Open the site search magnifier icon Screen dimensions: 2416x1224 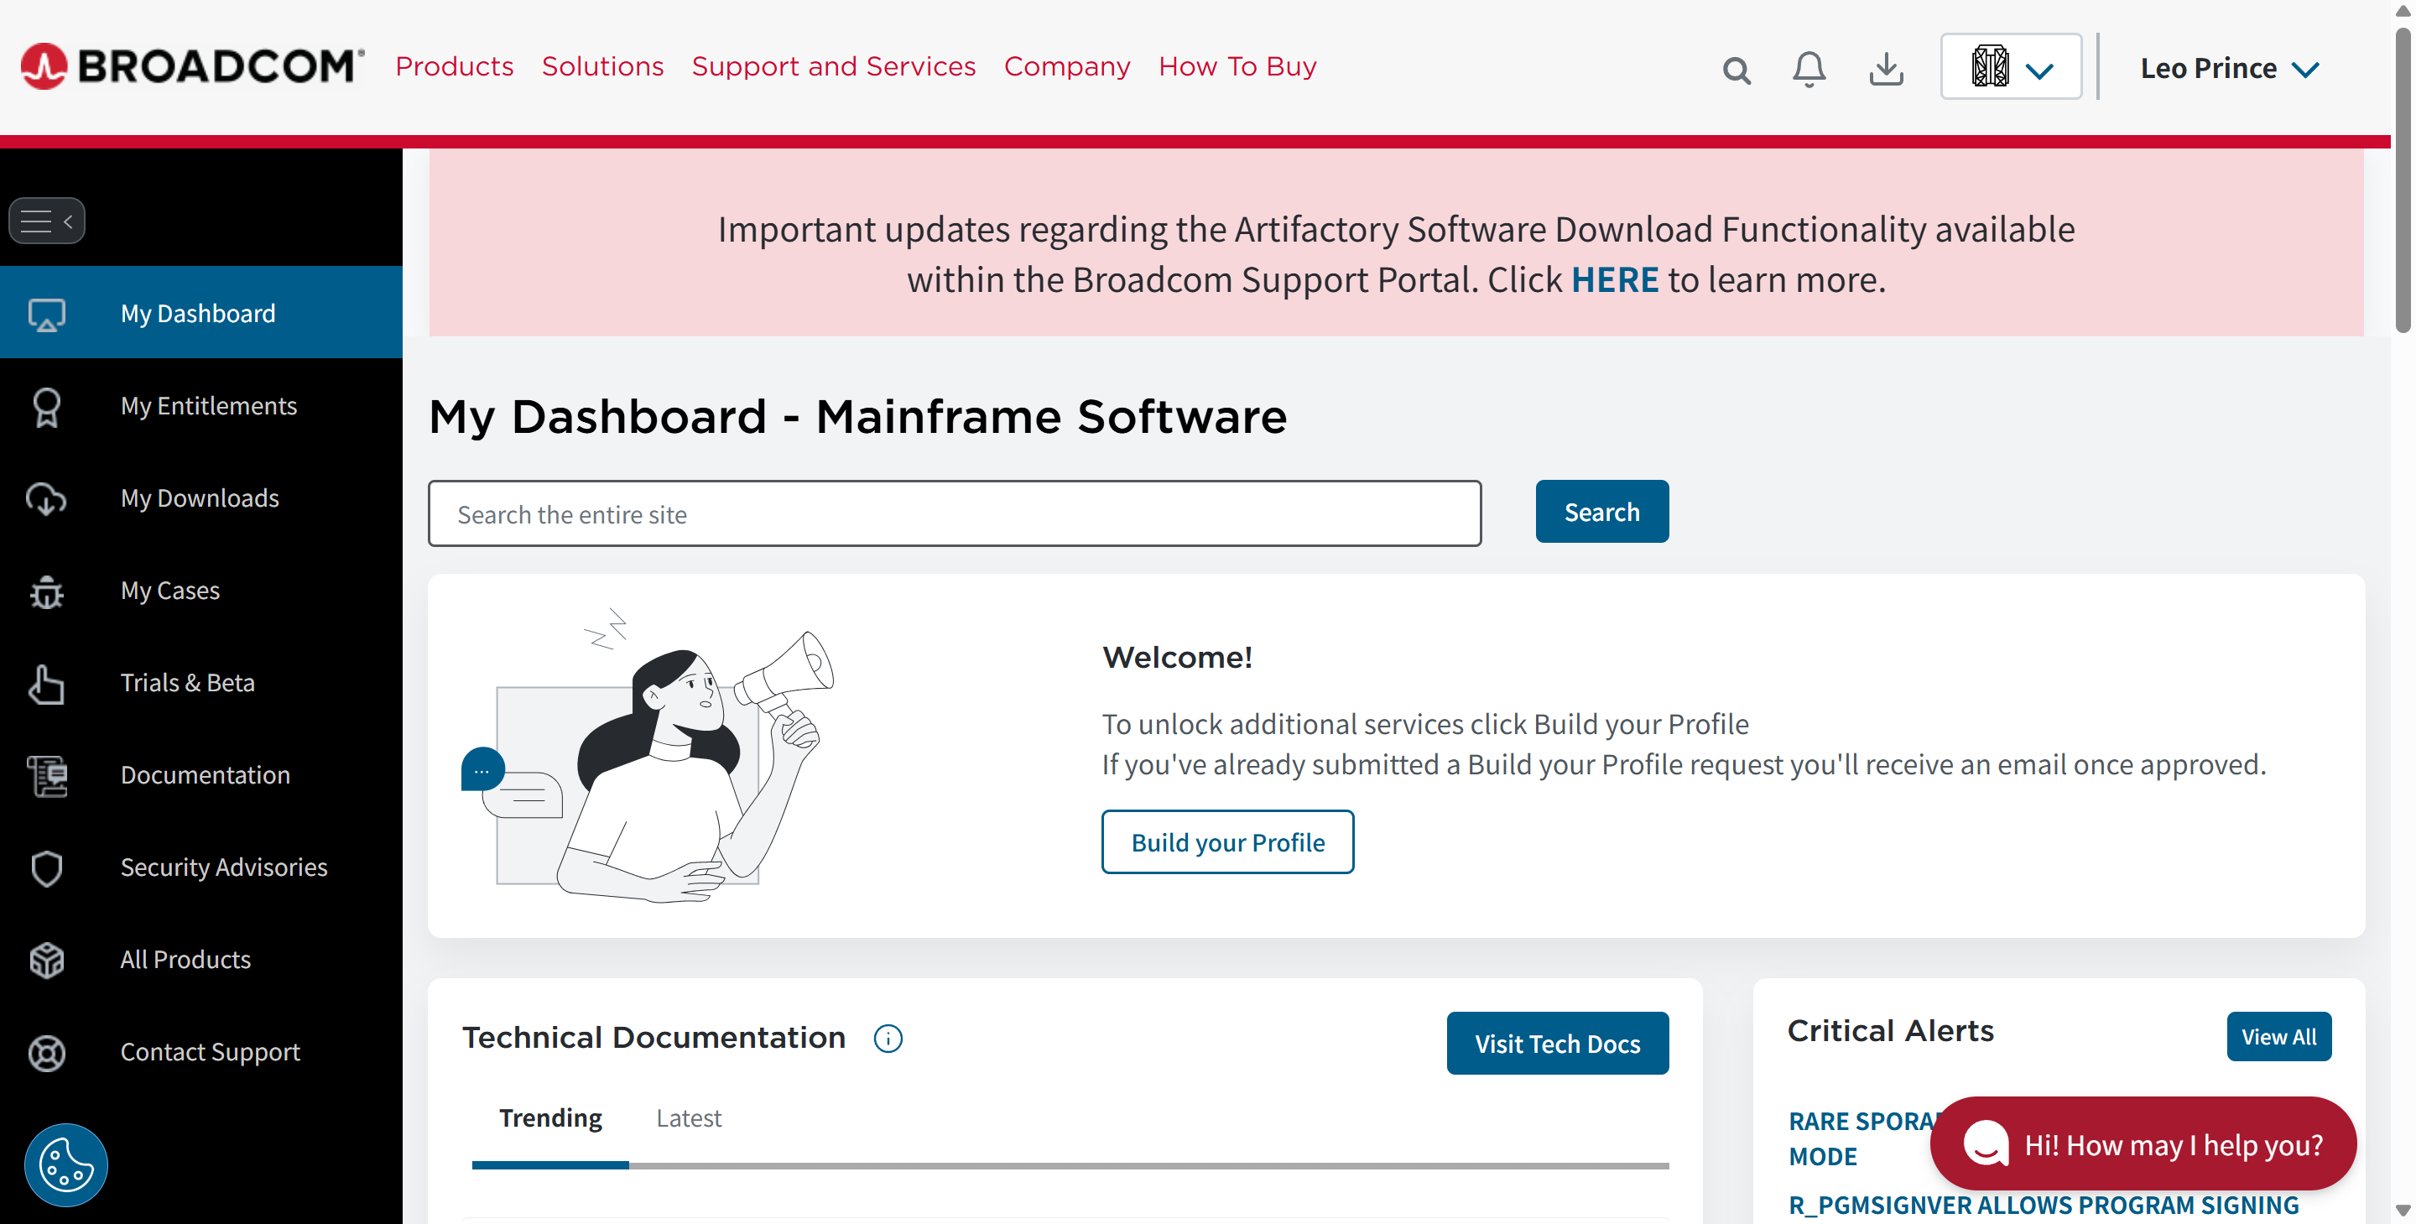[x=1737, y=69]
